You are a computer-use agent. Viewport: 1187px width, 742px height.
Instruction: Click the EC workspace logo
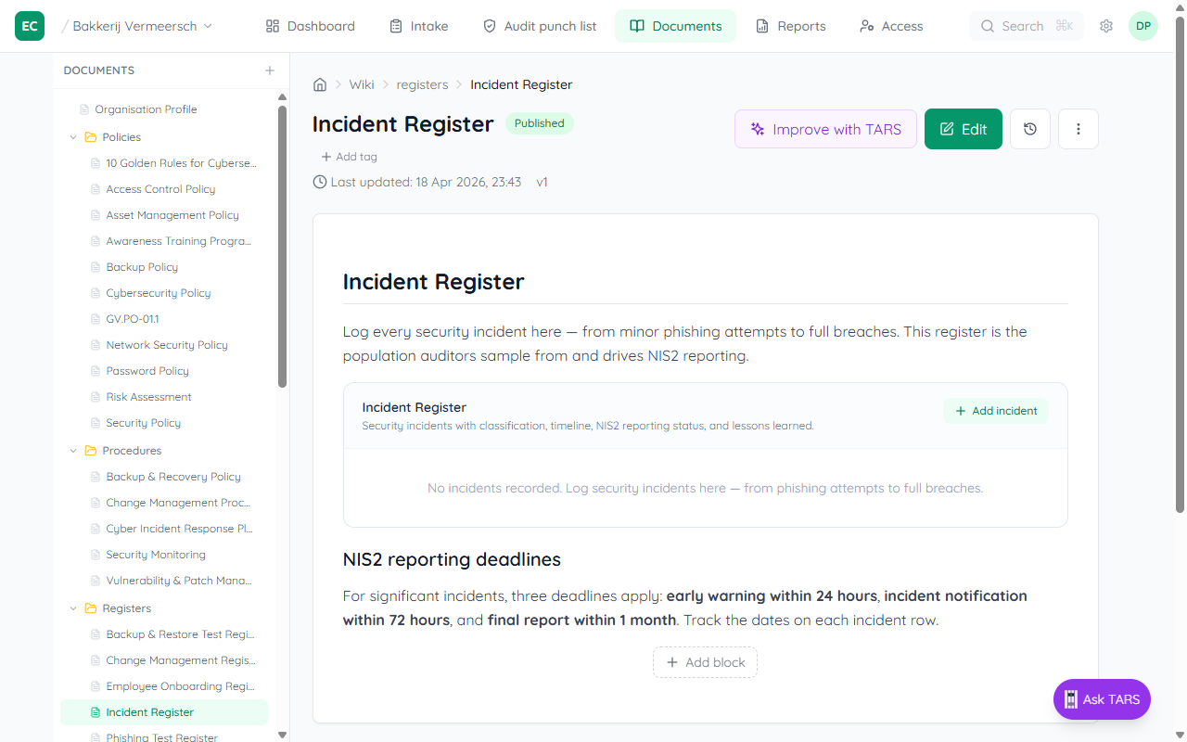(29, 26)
